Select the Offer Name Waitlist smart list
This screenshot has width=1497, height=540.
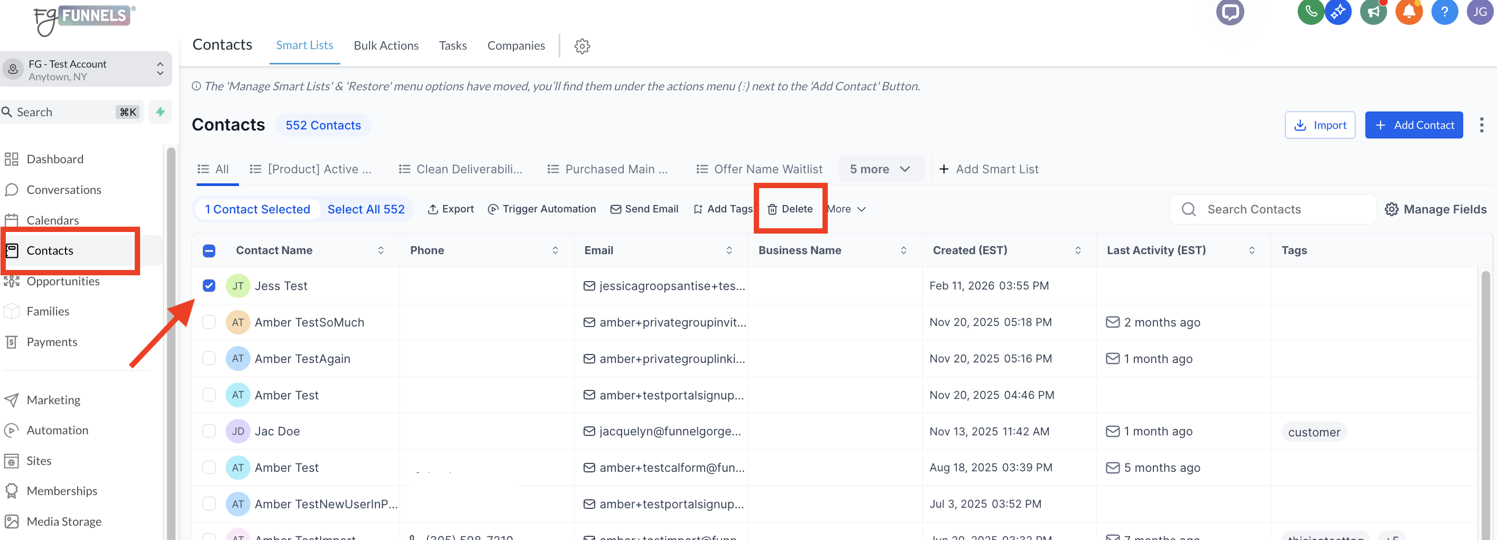pyautogui.click(x=760, y=169)
